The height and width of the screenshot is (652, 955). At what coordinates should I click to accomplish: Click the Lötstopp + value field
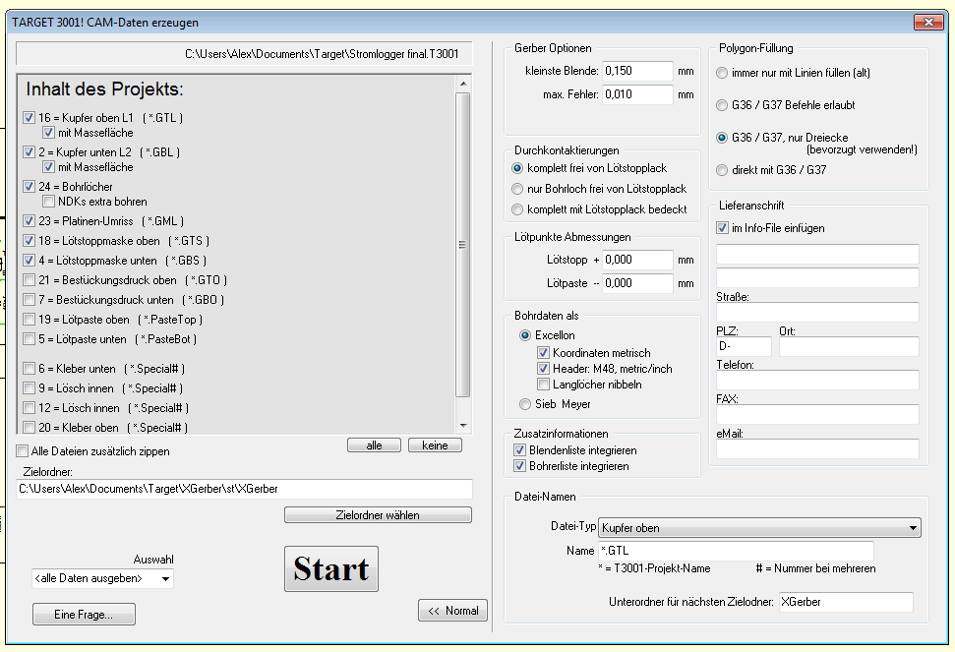[x=637, y=260]
